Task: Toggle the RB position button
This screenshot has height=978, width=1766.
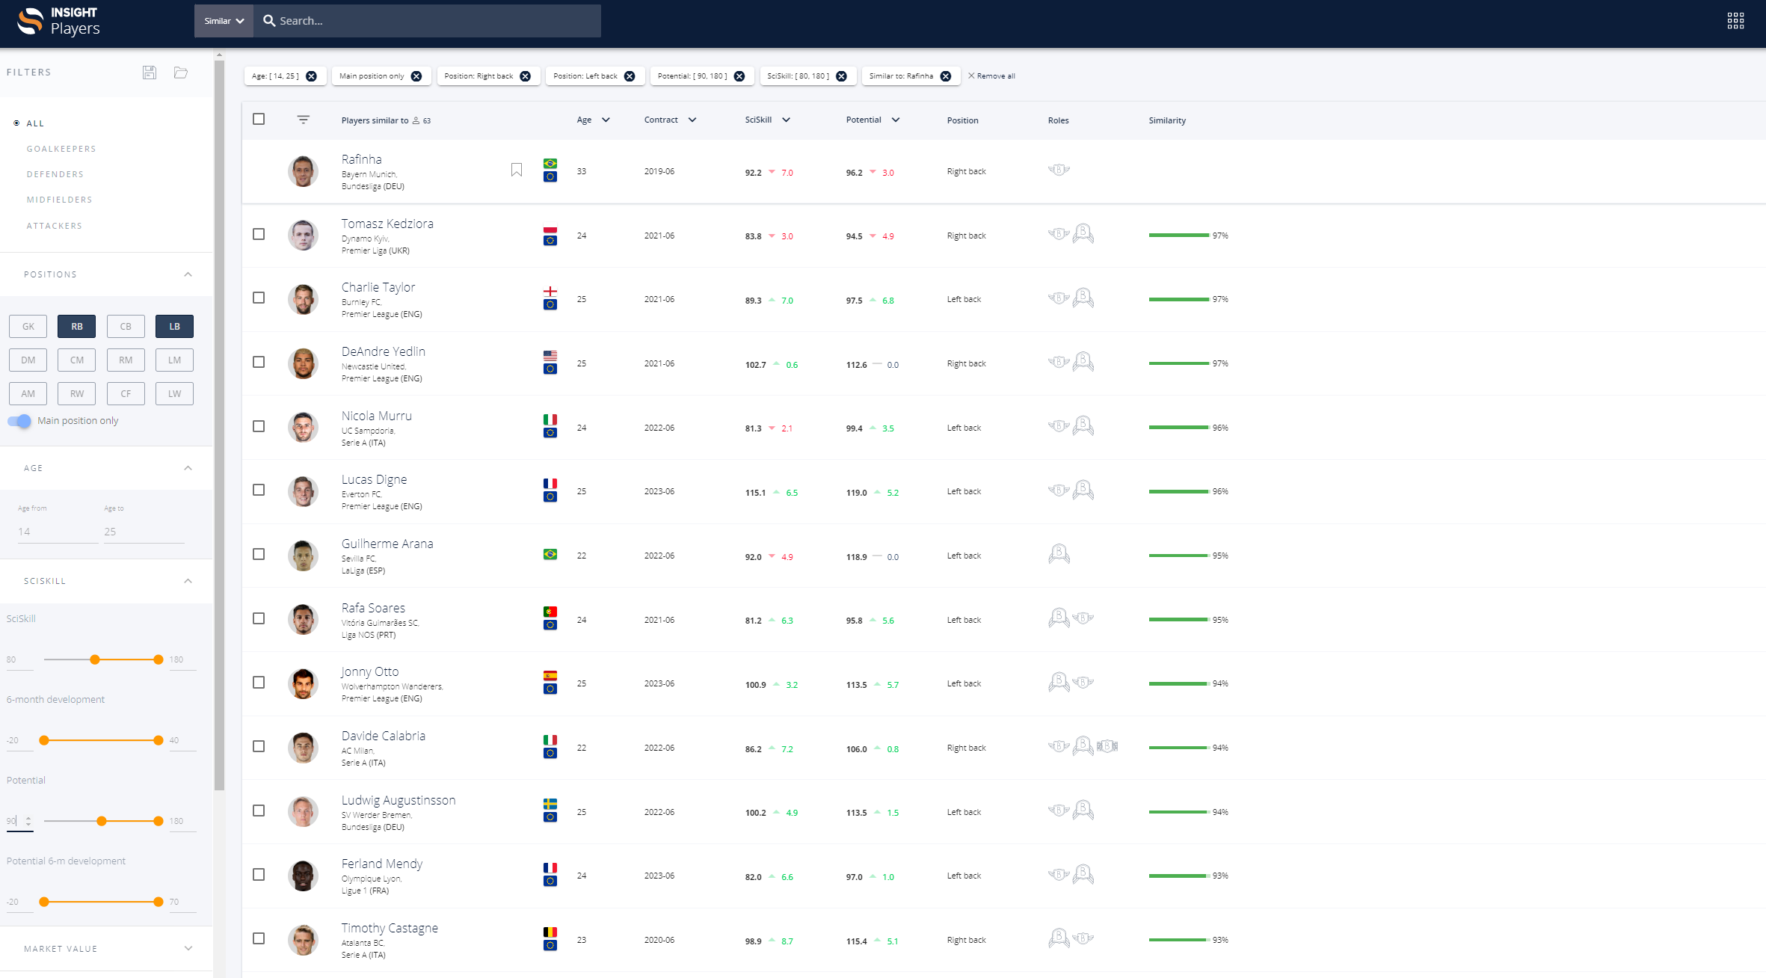Action: coord(76,326)
